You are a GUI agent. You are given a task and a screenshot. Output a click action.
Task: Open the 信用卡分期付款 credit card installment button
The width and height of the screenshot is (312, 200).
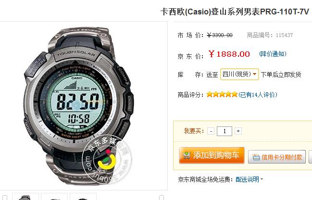coord(277,157)
